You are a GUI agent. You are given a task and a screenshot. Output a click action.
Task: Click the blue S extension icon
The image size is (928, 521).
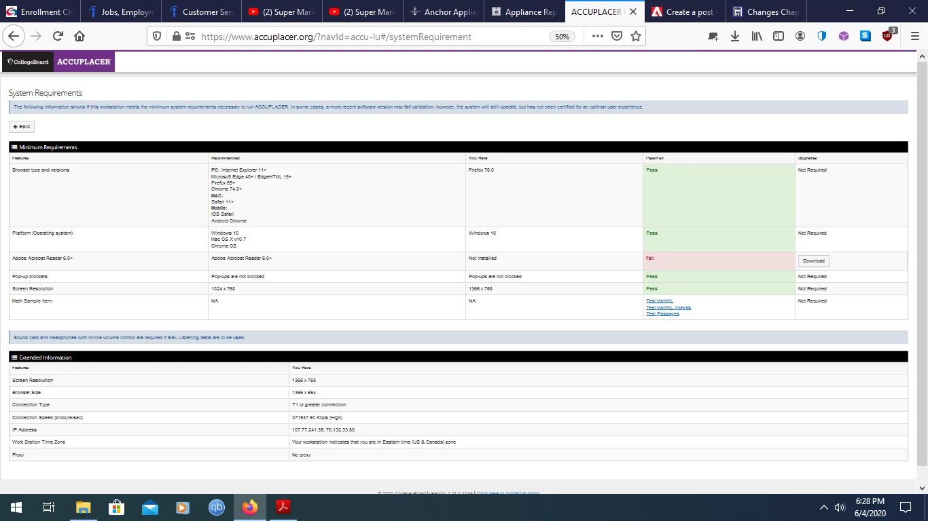(x=865, y=37)
